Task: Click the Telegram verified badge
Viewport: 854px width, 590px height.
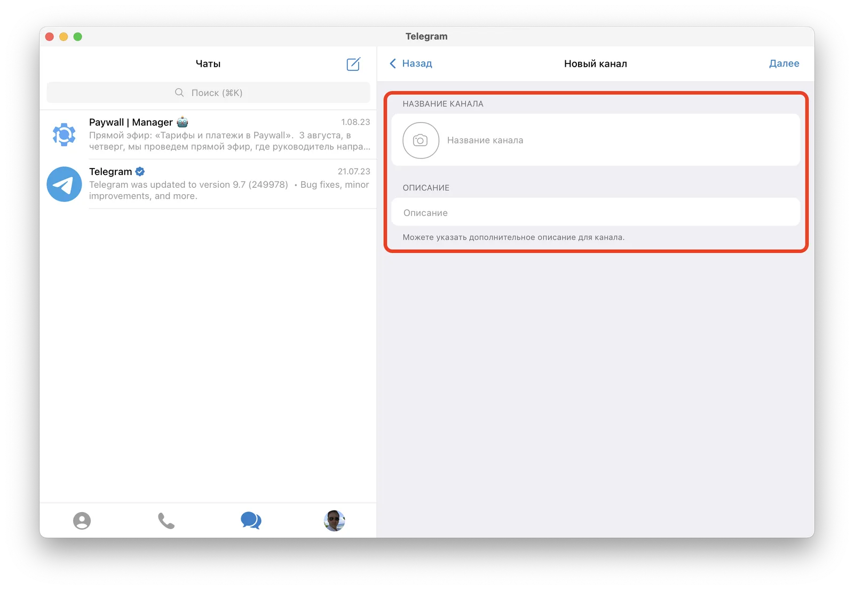Action: [x=140, y=171]
